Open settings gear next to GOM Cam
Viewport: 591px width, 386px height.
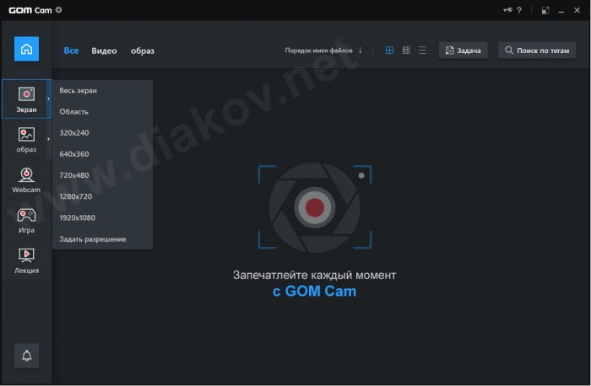[58, 10]
